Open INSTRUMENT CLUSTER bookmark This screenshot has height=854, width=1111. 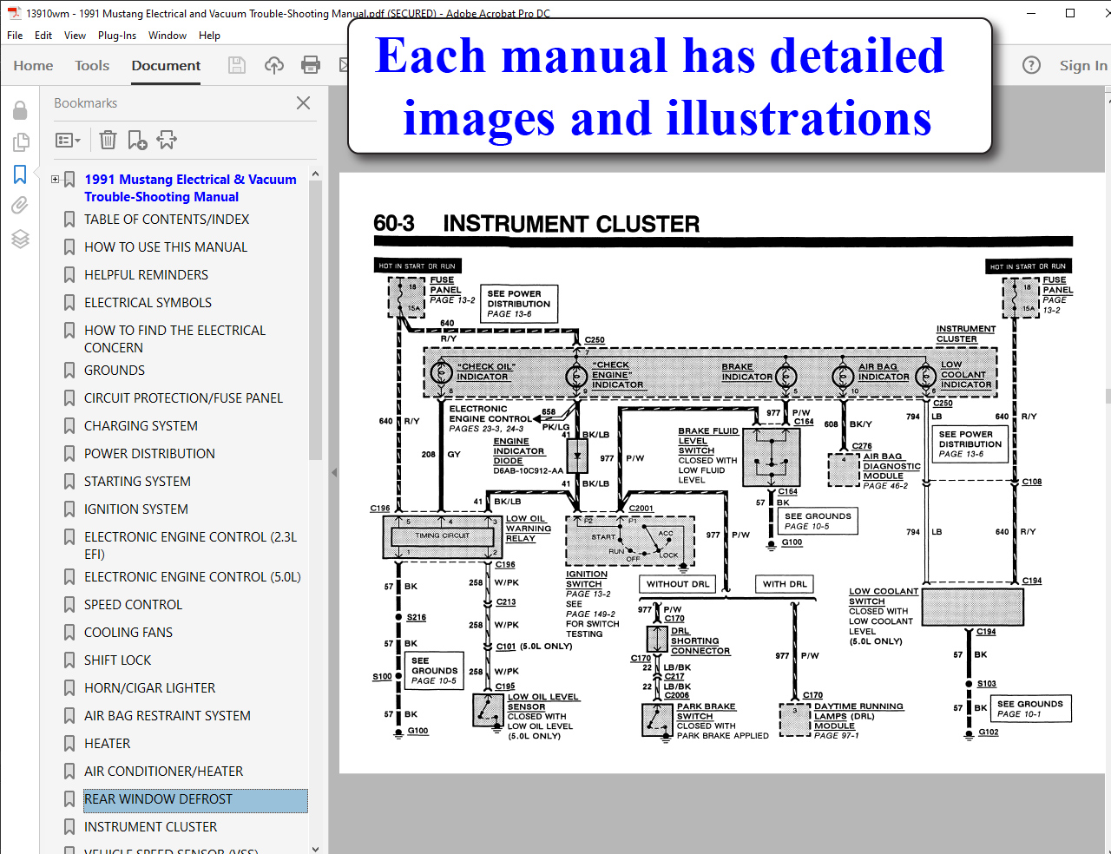(150, 827)
